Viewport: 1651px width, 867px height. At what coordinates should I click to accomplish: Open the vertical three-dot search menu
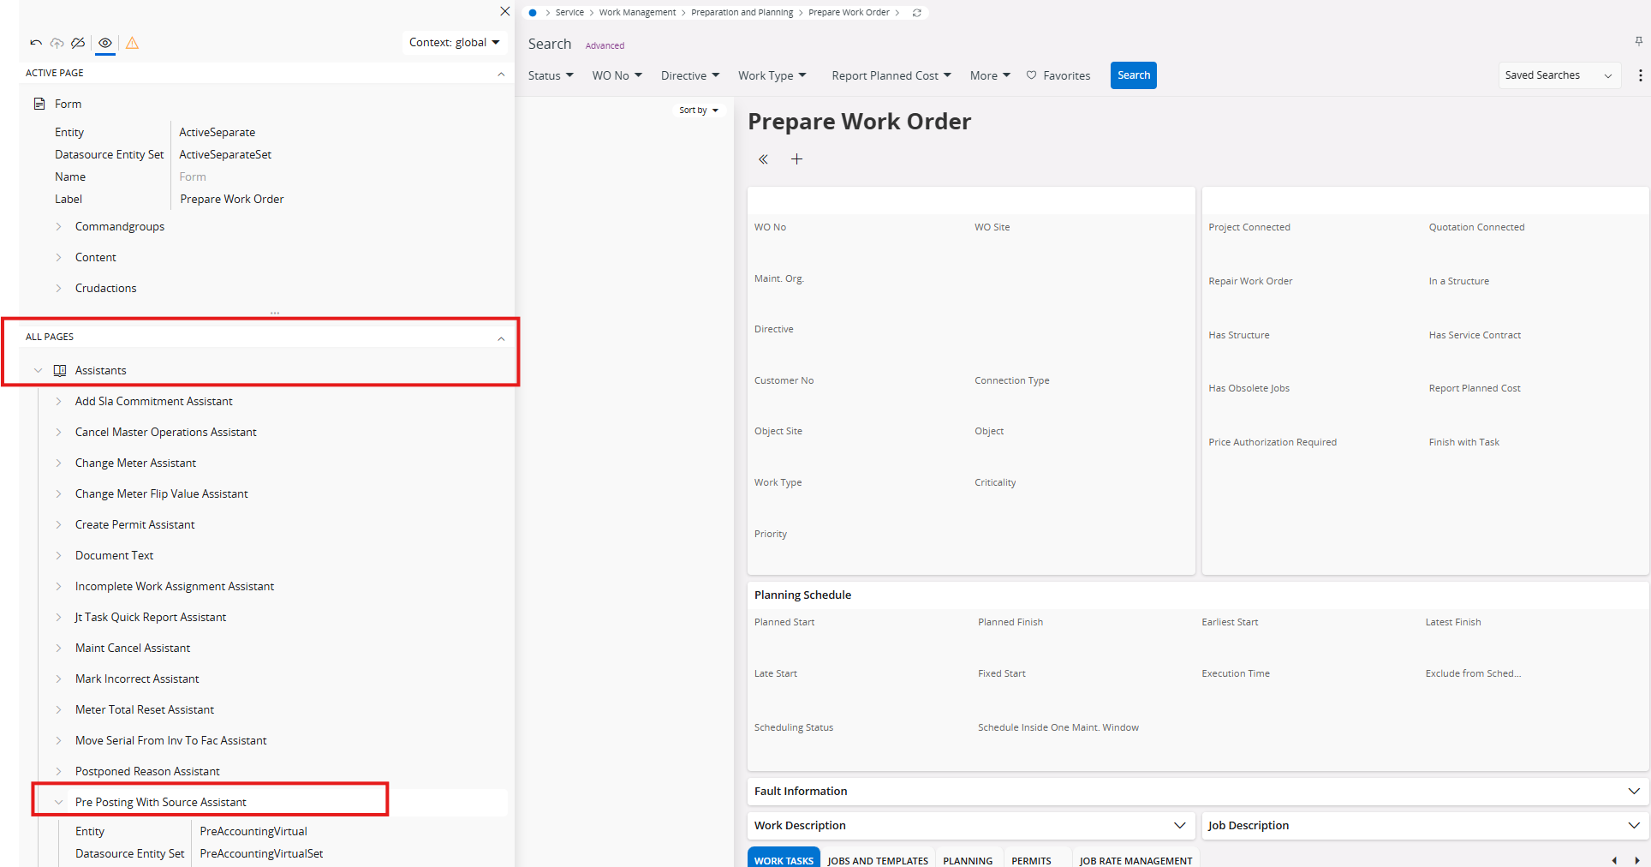(1640, 75)
